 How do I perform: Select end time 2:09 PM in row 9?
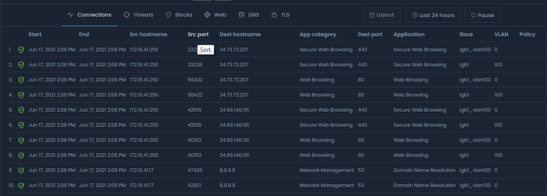tap(102, 170)
